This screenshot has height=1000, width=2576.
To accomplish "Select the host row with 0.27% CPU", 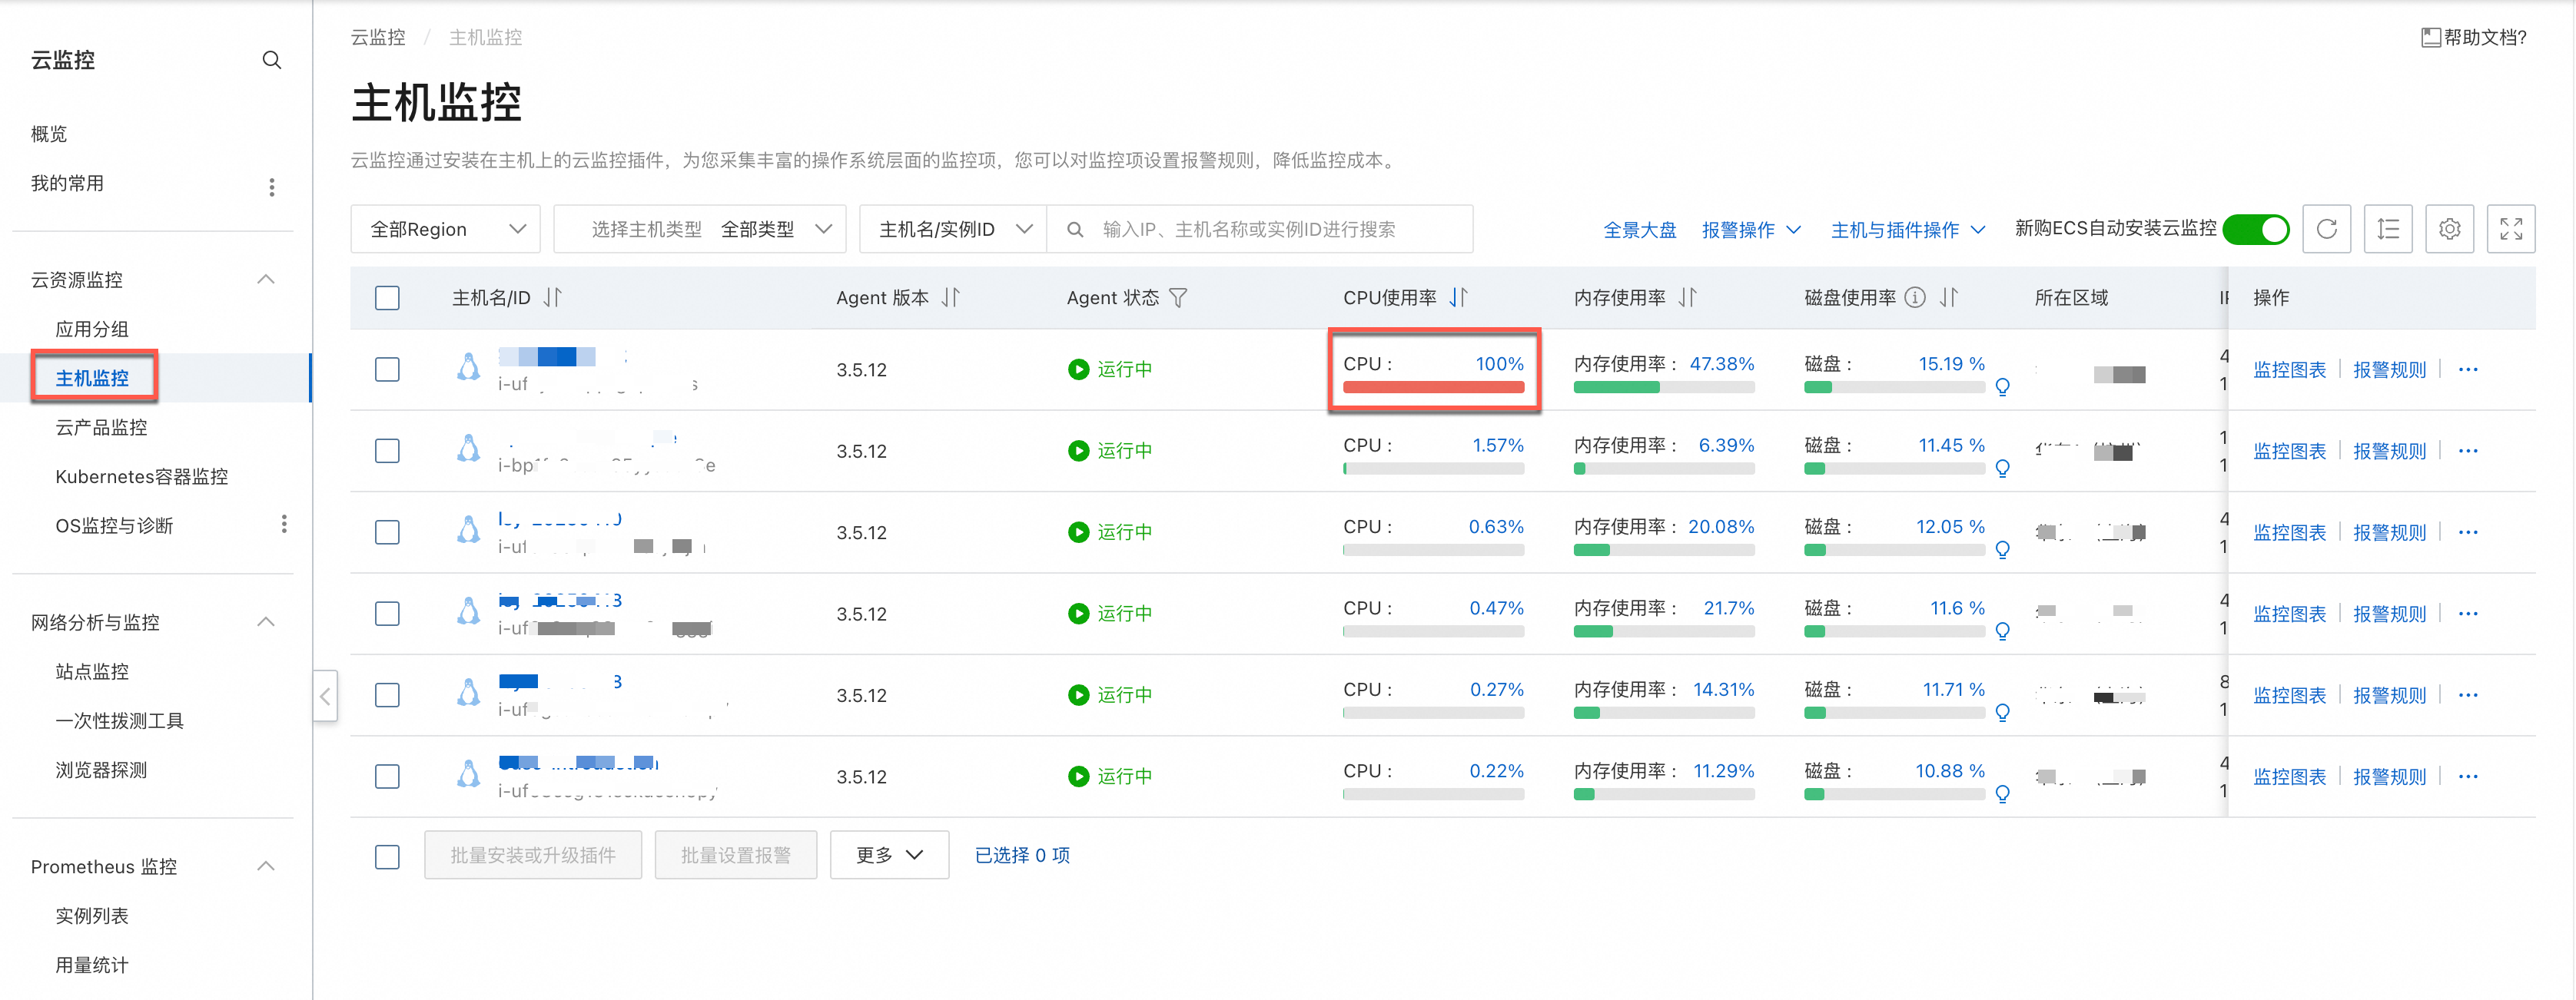I will tap(387, 695).
